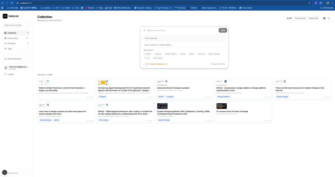Enable the Private Collection toggle
This screenshot has width=335, height=177.
click(146, 64)
